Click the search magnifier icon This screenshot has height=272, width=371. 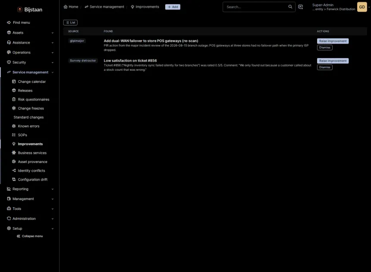pyautogui.click(x=290, y=7)
